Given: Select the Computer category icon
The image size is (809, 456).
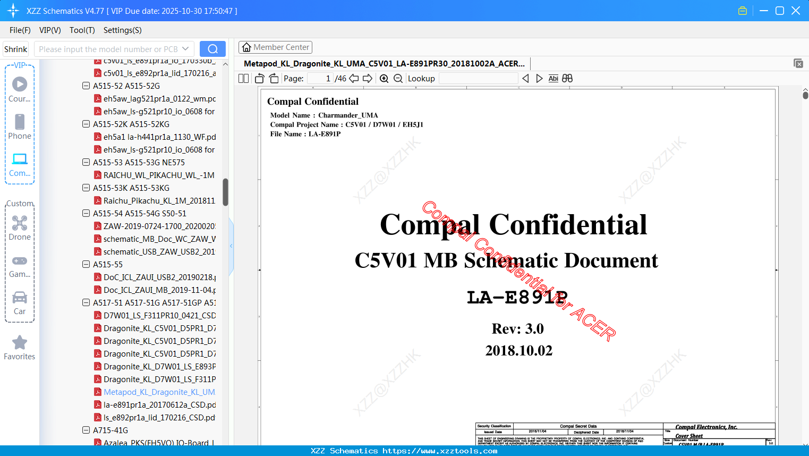Looking at the screenshot, I should (x=20, y=164).
